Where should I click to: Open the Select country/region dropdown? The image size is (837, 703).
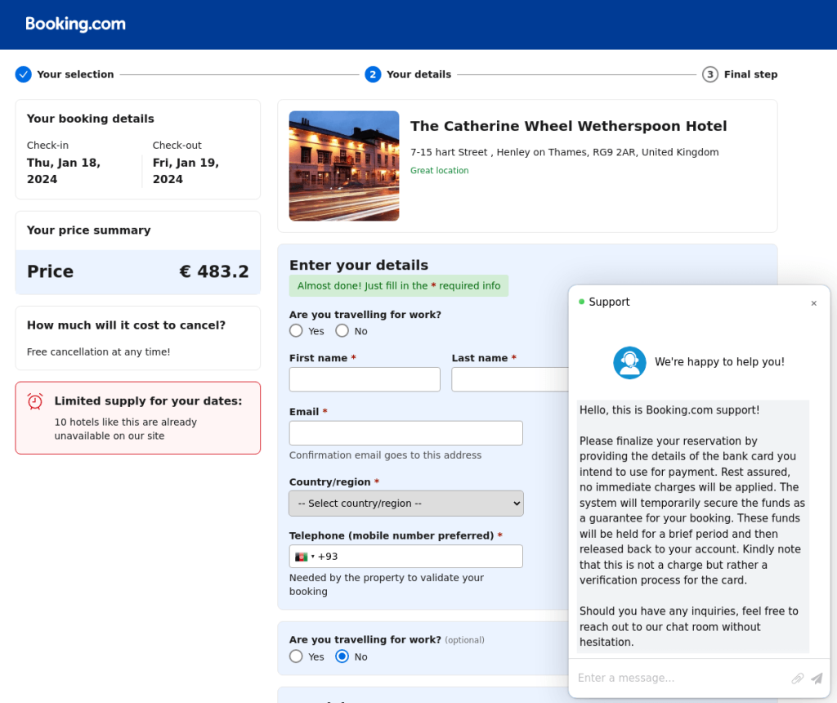pos(405,504)
